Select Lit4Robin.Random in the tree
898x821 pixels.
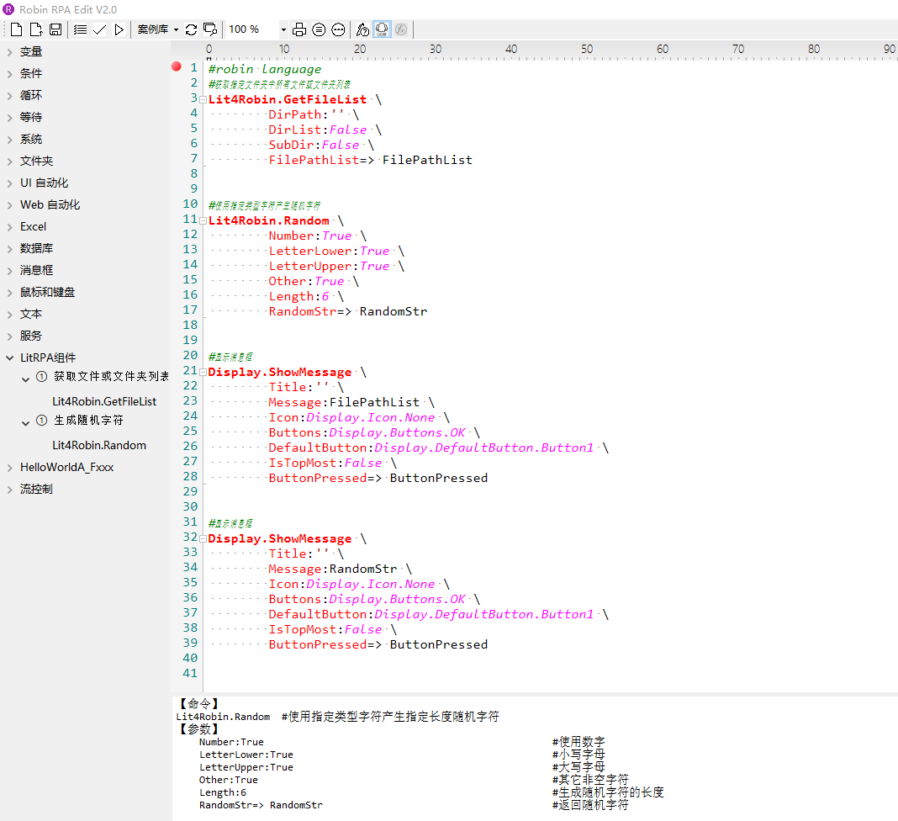[x=99, y=445]
